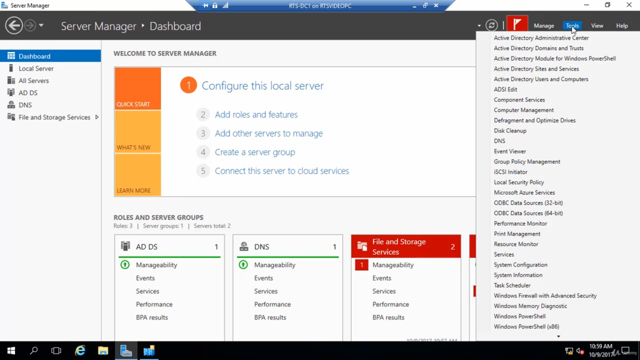Image resolution: width=640 pixels, height=360 pixels.
Task: Select All Servers in sidebar
Action: pyautogui.click(x=34, y=81)
